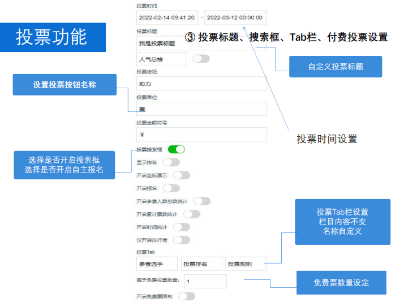Click the 每天免费投票数量 number field
The image size is (404, 302).
click(x=205, y=281)
